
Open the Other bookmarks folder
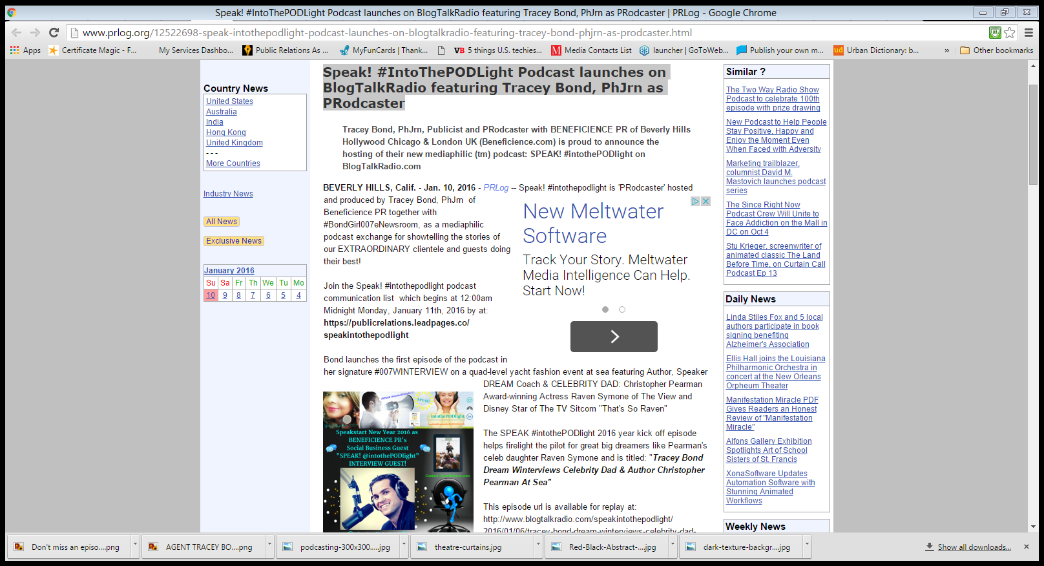point(996,50)
